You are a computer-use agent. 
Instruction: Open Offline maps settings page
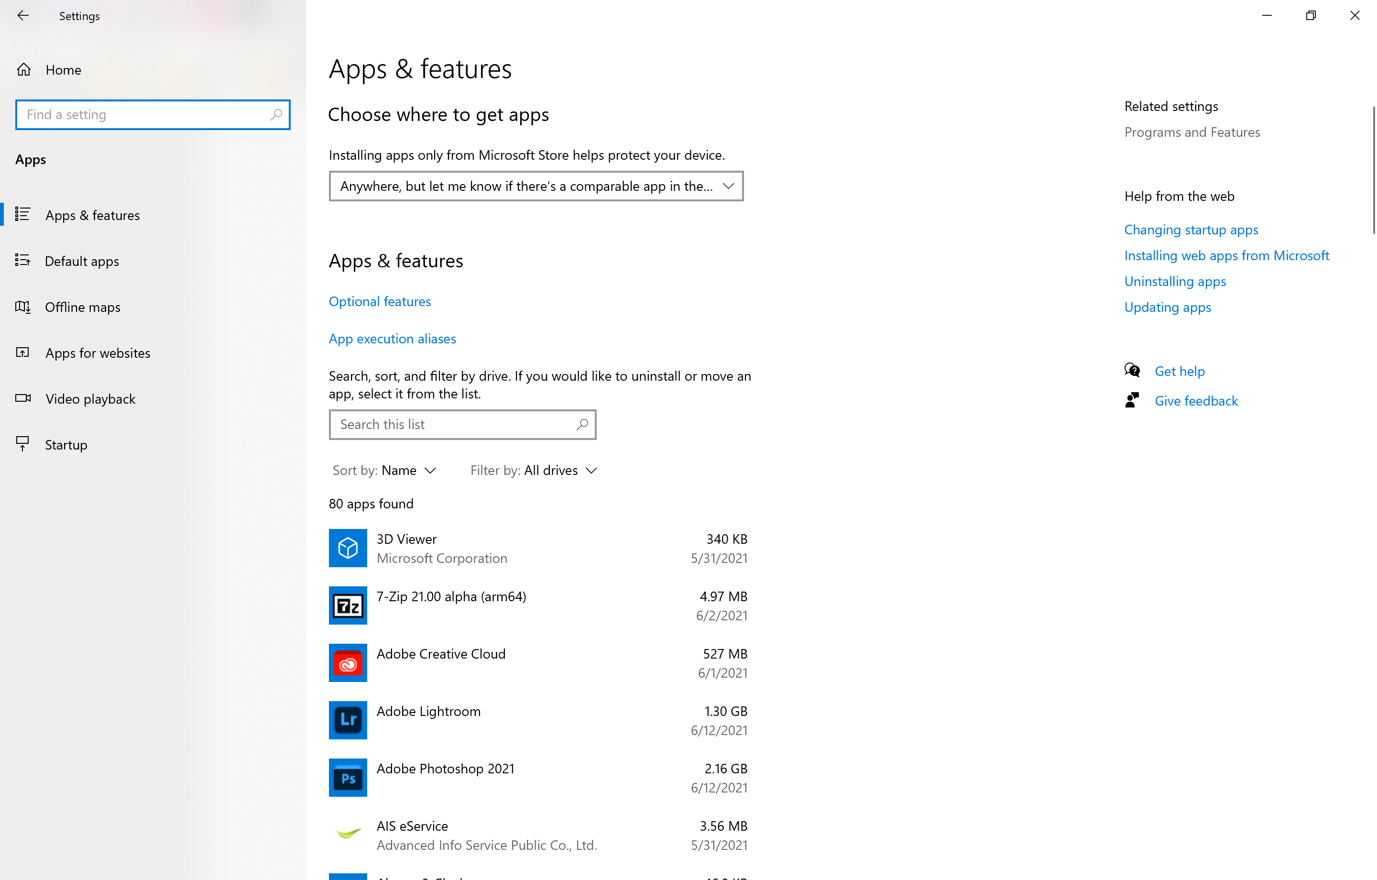[x=153, y=307]
